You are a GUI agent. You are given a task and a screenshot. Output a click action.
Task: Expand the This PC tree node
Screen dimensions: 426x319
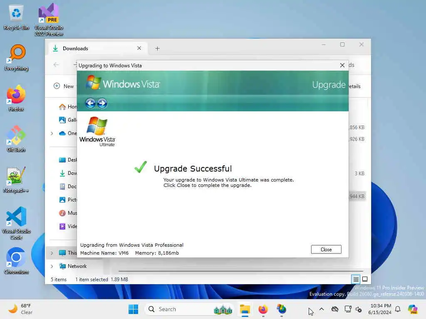[x=52, y=253]
